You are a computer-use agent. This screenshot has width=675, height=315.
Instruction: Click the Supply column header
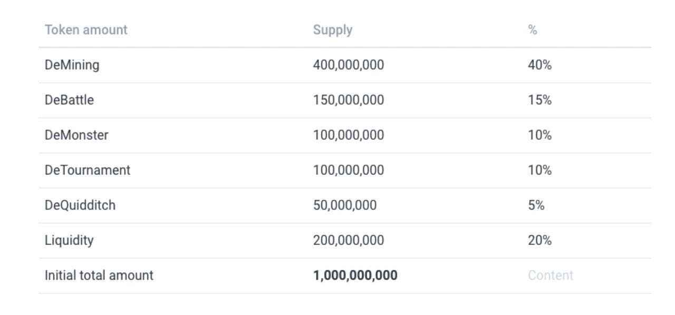(333, 30)
